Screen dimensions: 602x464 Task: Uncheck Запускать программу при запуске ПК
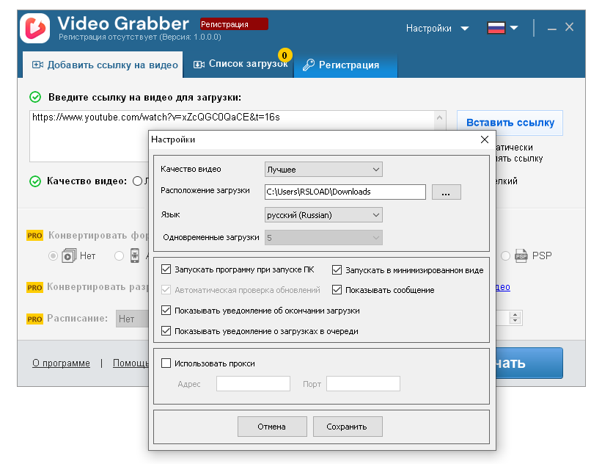click(166, 269)
